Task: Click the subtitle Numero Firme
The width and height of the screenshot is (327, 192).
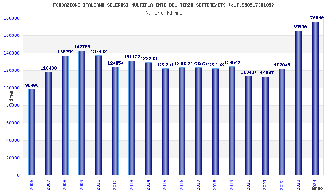Action: (164, 13)
